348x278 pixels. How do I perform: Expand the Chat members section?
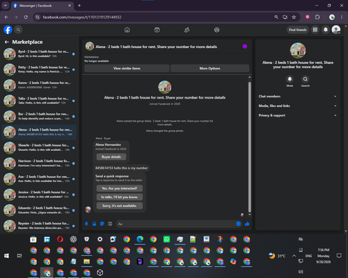pos(298,97)
